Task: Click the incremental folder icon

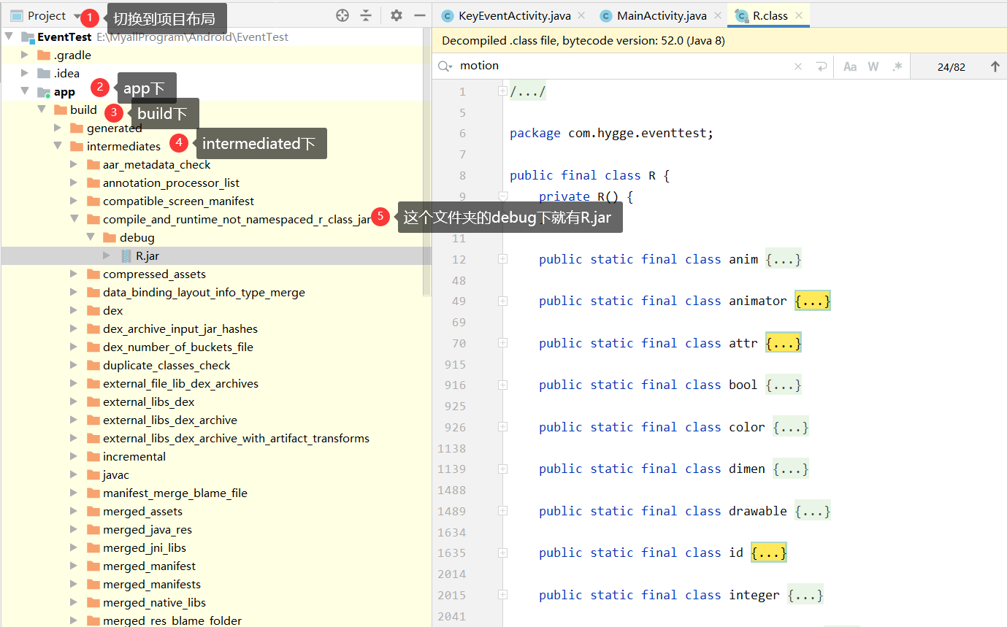Action: point(93,456)
